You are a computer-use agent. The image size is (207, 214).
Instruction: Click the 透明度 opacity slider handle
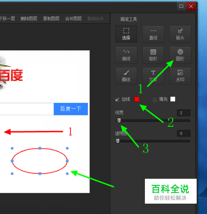pos(118,141)
